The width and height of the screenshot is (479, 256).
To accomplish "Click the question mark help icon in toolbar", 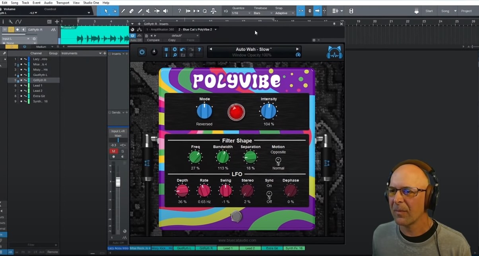I will pyautogui.click(x=179, y=11).
